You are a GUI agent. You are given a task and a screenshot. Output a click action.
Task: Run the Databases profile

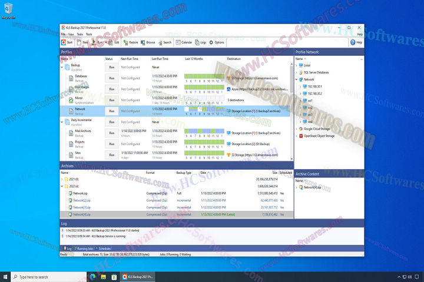pos(112,78)
